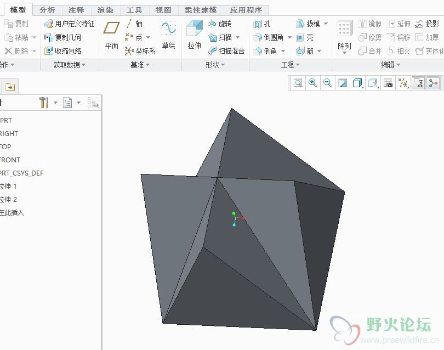Expand the 扫描 (Sweep) dropdown arrow

[238, 37]
